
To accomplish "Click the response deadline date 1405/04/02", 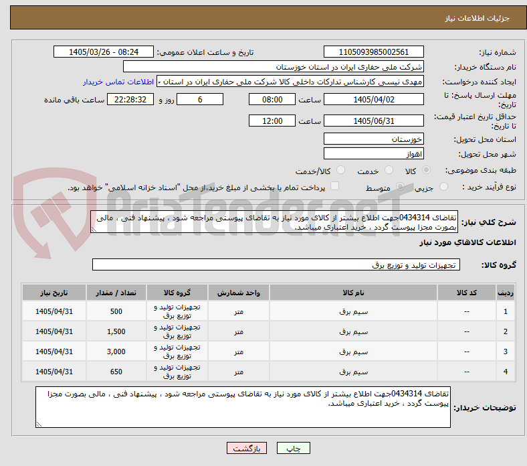I will click(x=373, y=100).
